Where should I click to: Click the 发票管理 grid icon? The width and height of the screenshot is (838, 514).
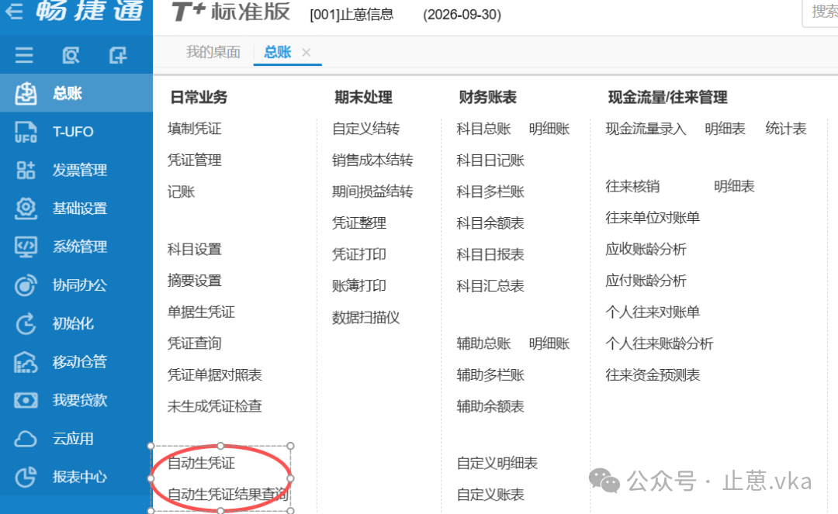pyautogui.click(x=26, y=171)
